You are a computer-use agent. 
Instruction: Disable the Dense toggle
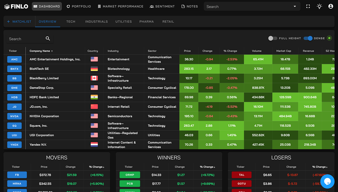(x=308, y=38)
